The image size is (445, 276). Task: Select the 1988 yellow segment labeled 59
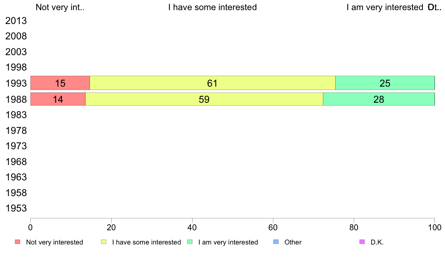coord(204,99)
